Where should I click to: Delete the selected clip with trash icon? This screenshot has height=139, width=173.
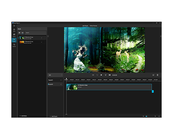(x=157, y=75)
